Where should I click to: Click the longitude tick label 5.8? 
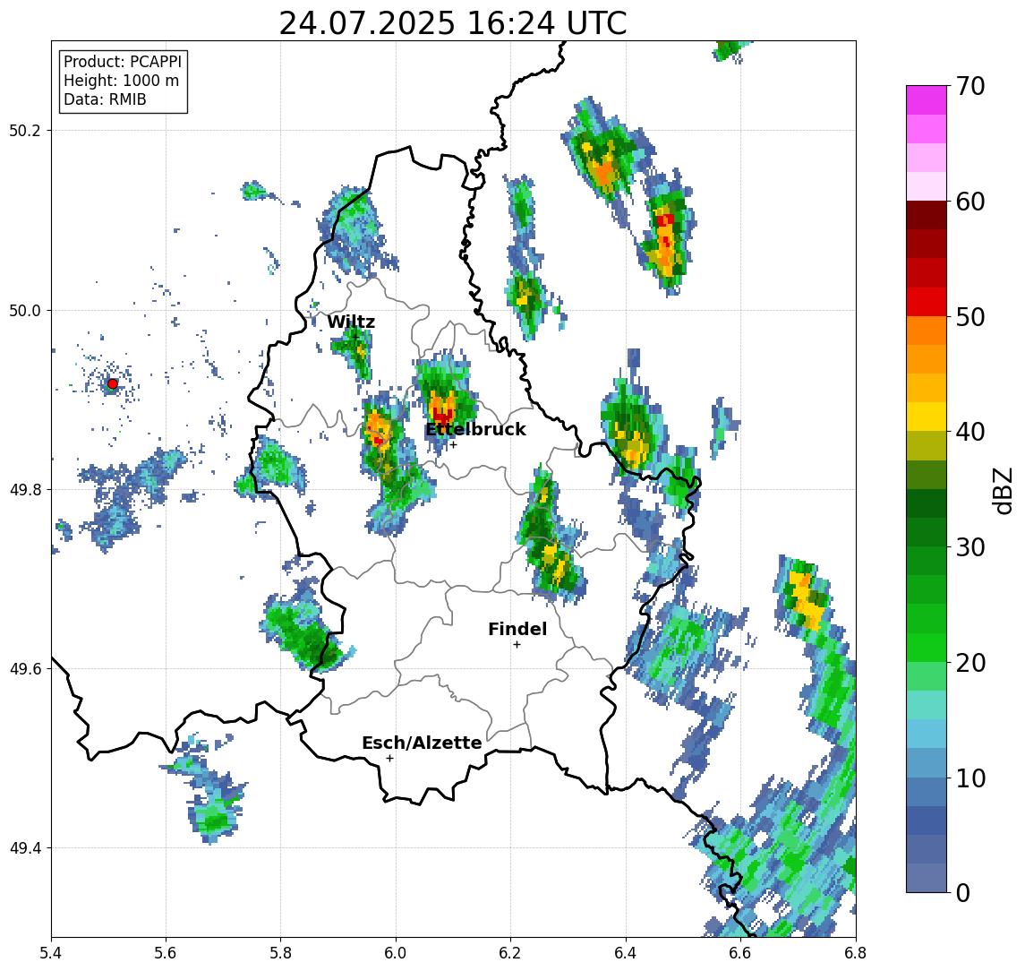point(280,953)
